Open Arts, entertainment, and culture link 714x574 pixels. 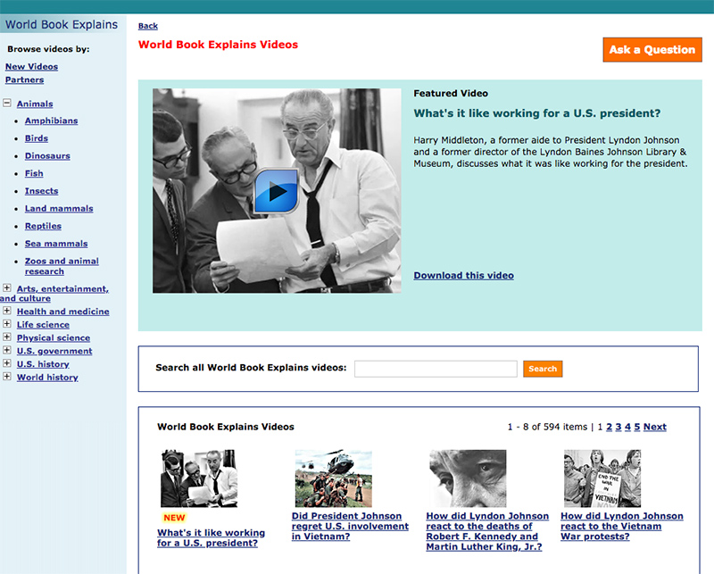point(54,294)
